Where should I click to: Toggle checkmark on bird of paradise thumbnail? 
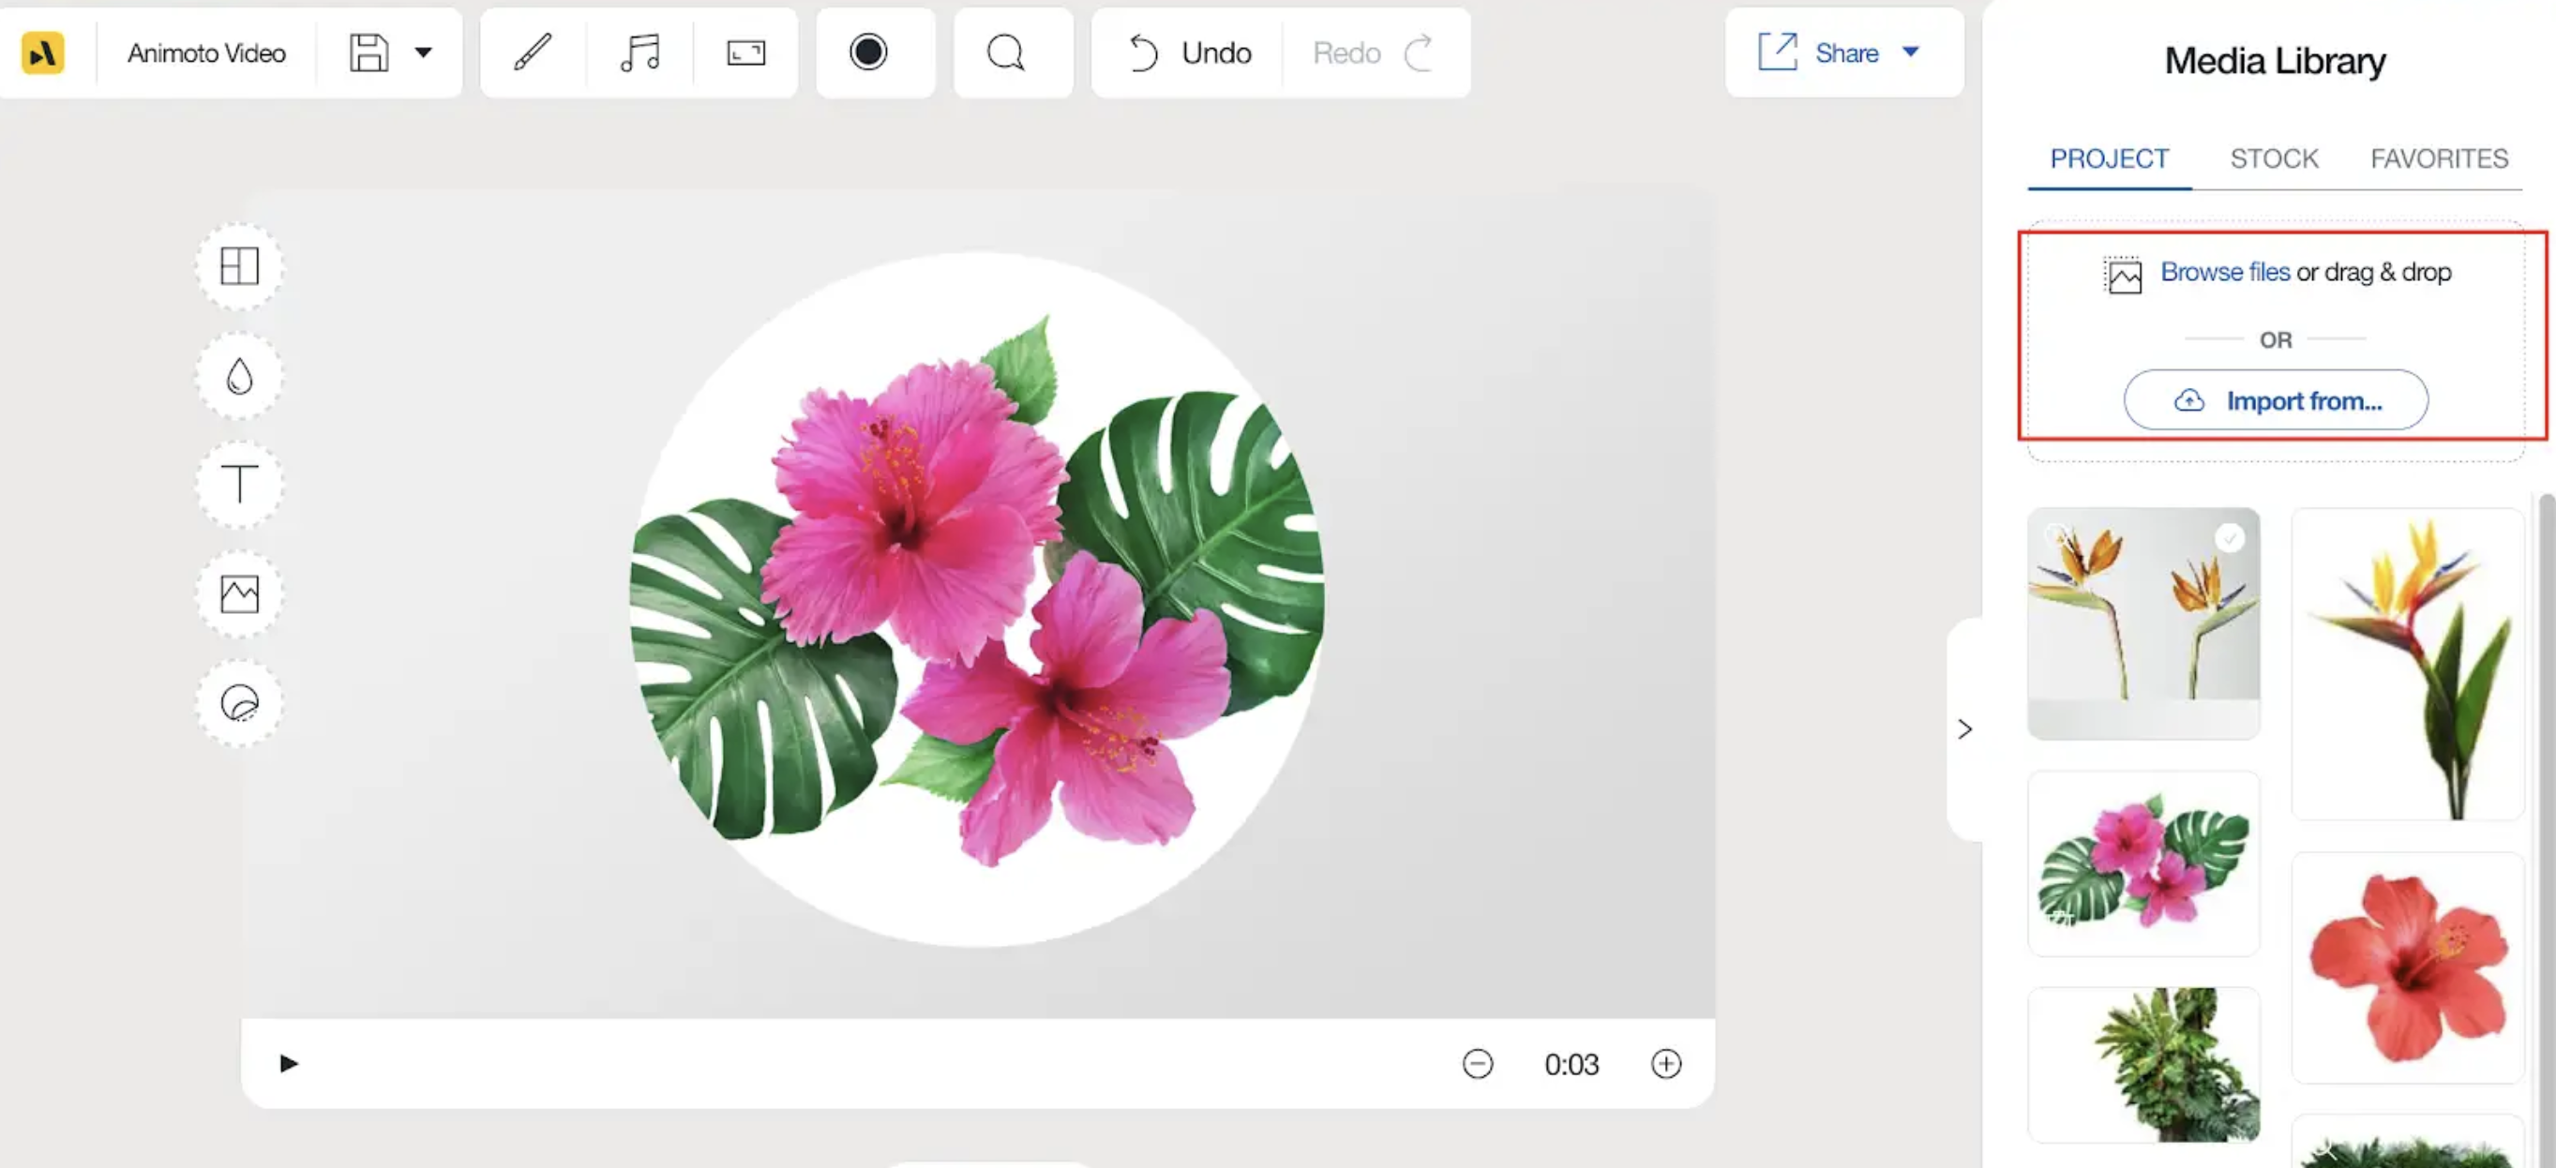click(2230, 538)
